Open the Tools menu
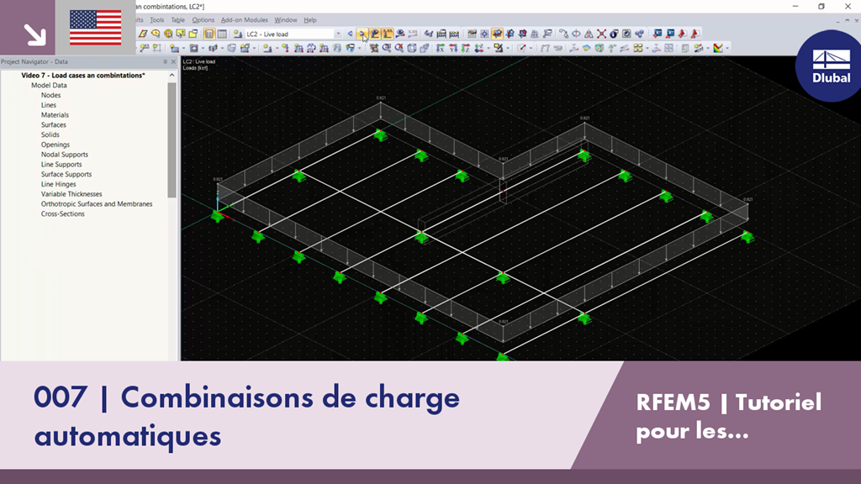 (x=157, y=20)
